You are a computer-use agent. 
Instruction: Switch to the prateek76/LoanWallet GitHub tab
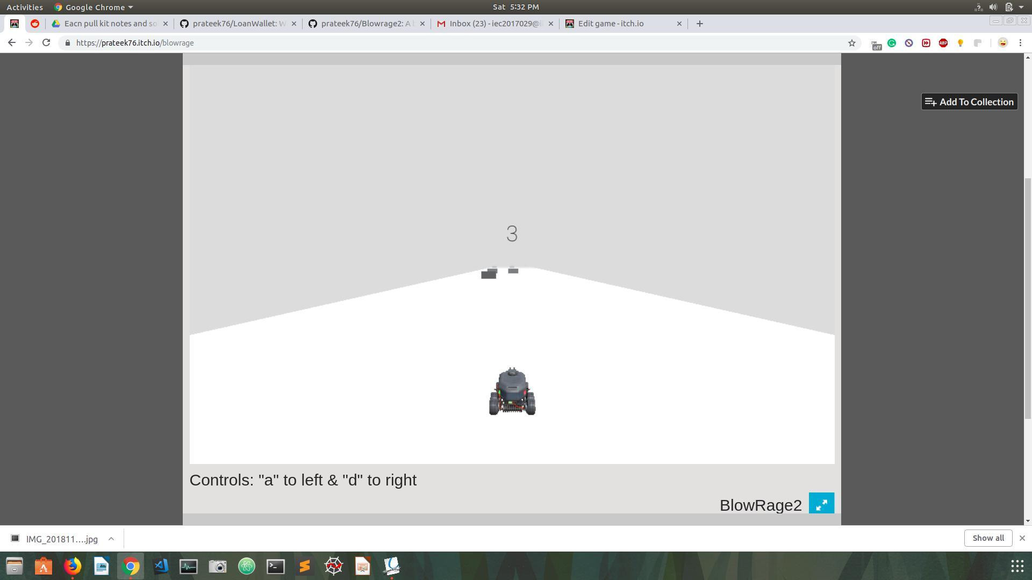[239, 24]
